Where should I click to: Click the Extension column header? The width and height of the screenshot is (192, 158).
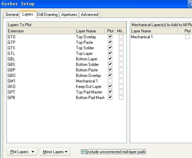[x=41, y=31]
